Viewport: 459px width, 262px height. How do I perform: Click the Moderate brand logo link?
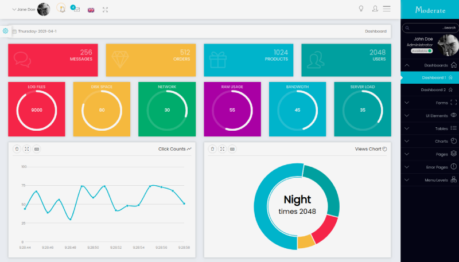430,10
